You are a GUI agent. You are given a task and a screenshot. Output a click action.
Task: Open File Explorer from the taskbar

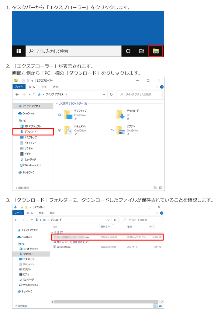pyautogui.click(x=156, y=51)
